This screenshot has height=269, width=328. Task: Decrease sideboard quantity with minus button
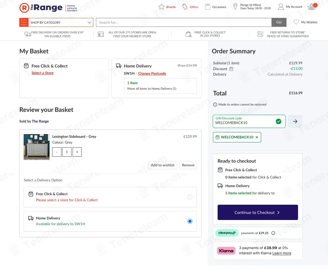coord(57,152)
